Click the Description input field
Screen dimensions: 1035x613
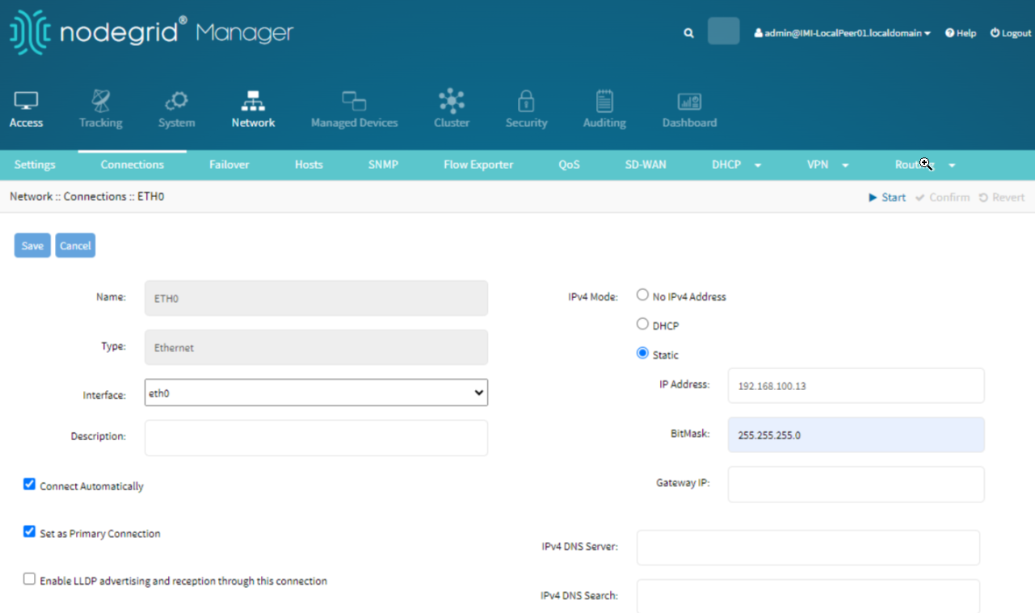coord(316,438)
